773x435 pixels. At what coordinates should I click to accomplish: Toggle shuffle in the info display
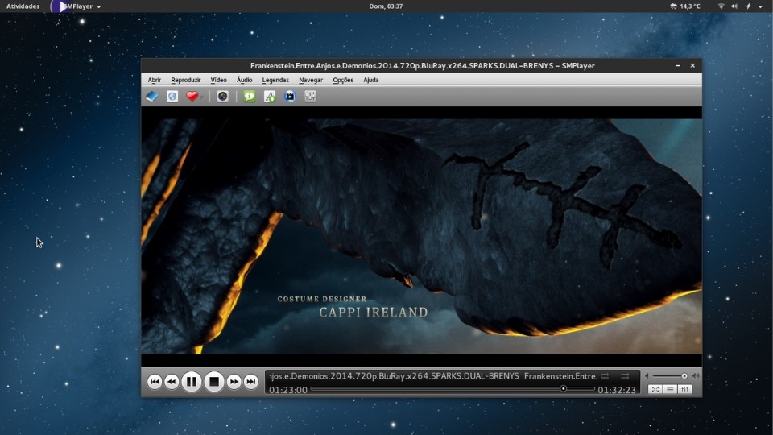click(x=625, y=376)
